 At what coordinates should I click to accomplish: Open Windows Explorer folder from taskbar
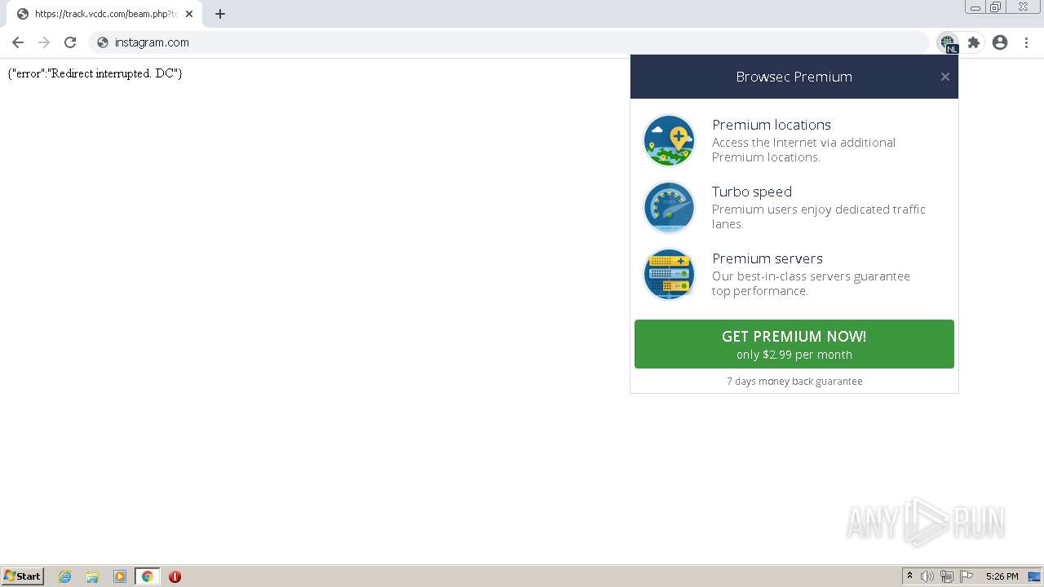tap(92, 576)
